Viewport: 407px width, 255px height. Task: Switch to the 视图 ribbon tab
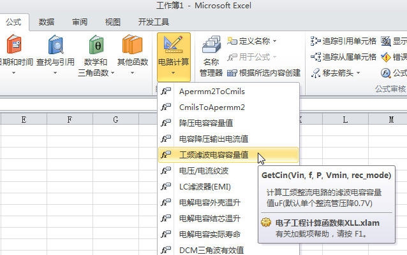click(x=113, y=22)
